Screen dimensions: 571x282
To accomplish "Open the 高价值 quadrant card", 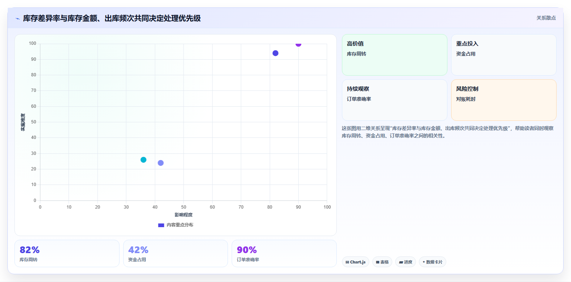I will (x=394, y=55).
